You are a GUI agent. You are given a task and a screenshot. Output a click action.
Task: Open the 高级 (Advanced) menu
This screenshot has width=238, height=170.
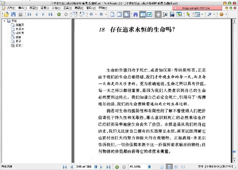pos(79,8)
